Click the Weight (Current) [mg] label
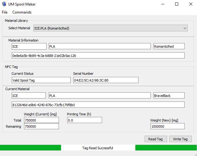The image size is (197, 156). click(40, 114)
